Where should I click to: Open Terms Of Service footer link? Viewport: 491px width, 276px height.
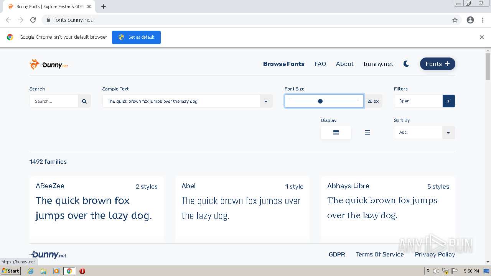380,255
